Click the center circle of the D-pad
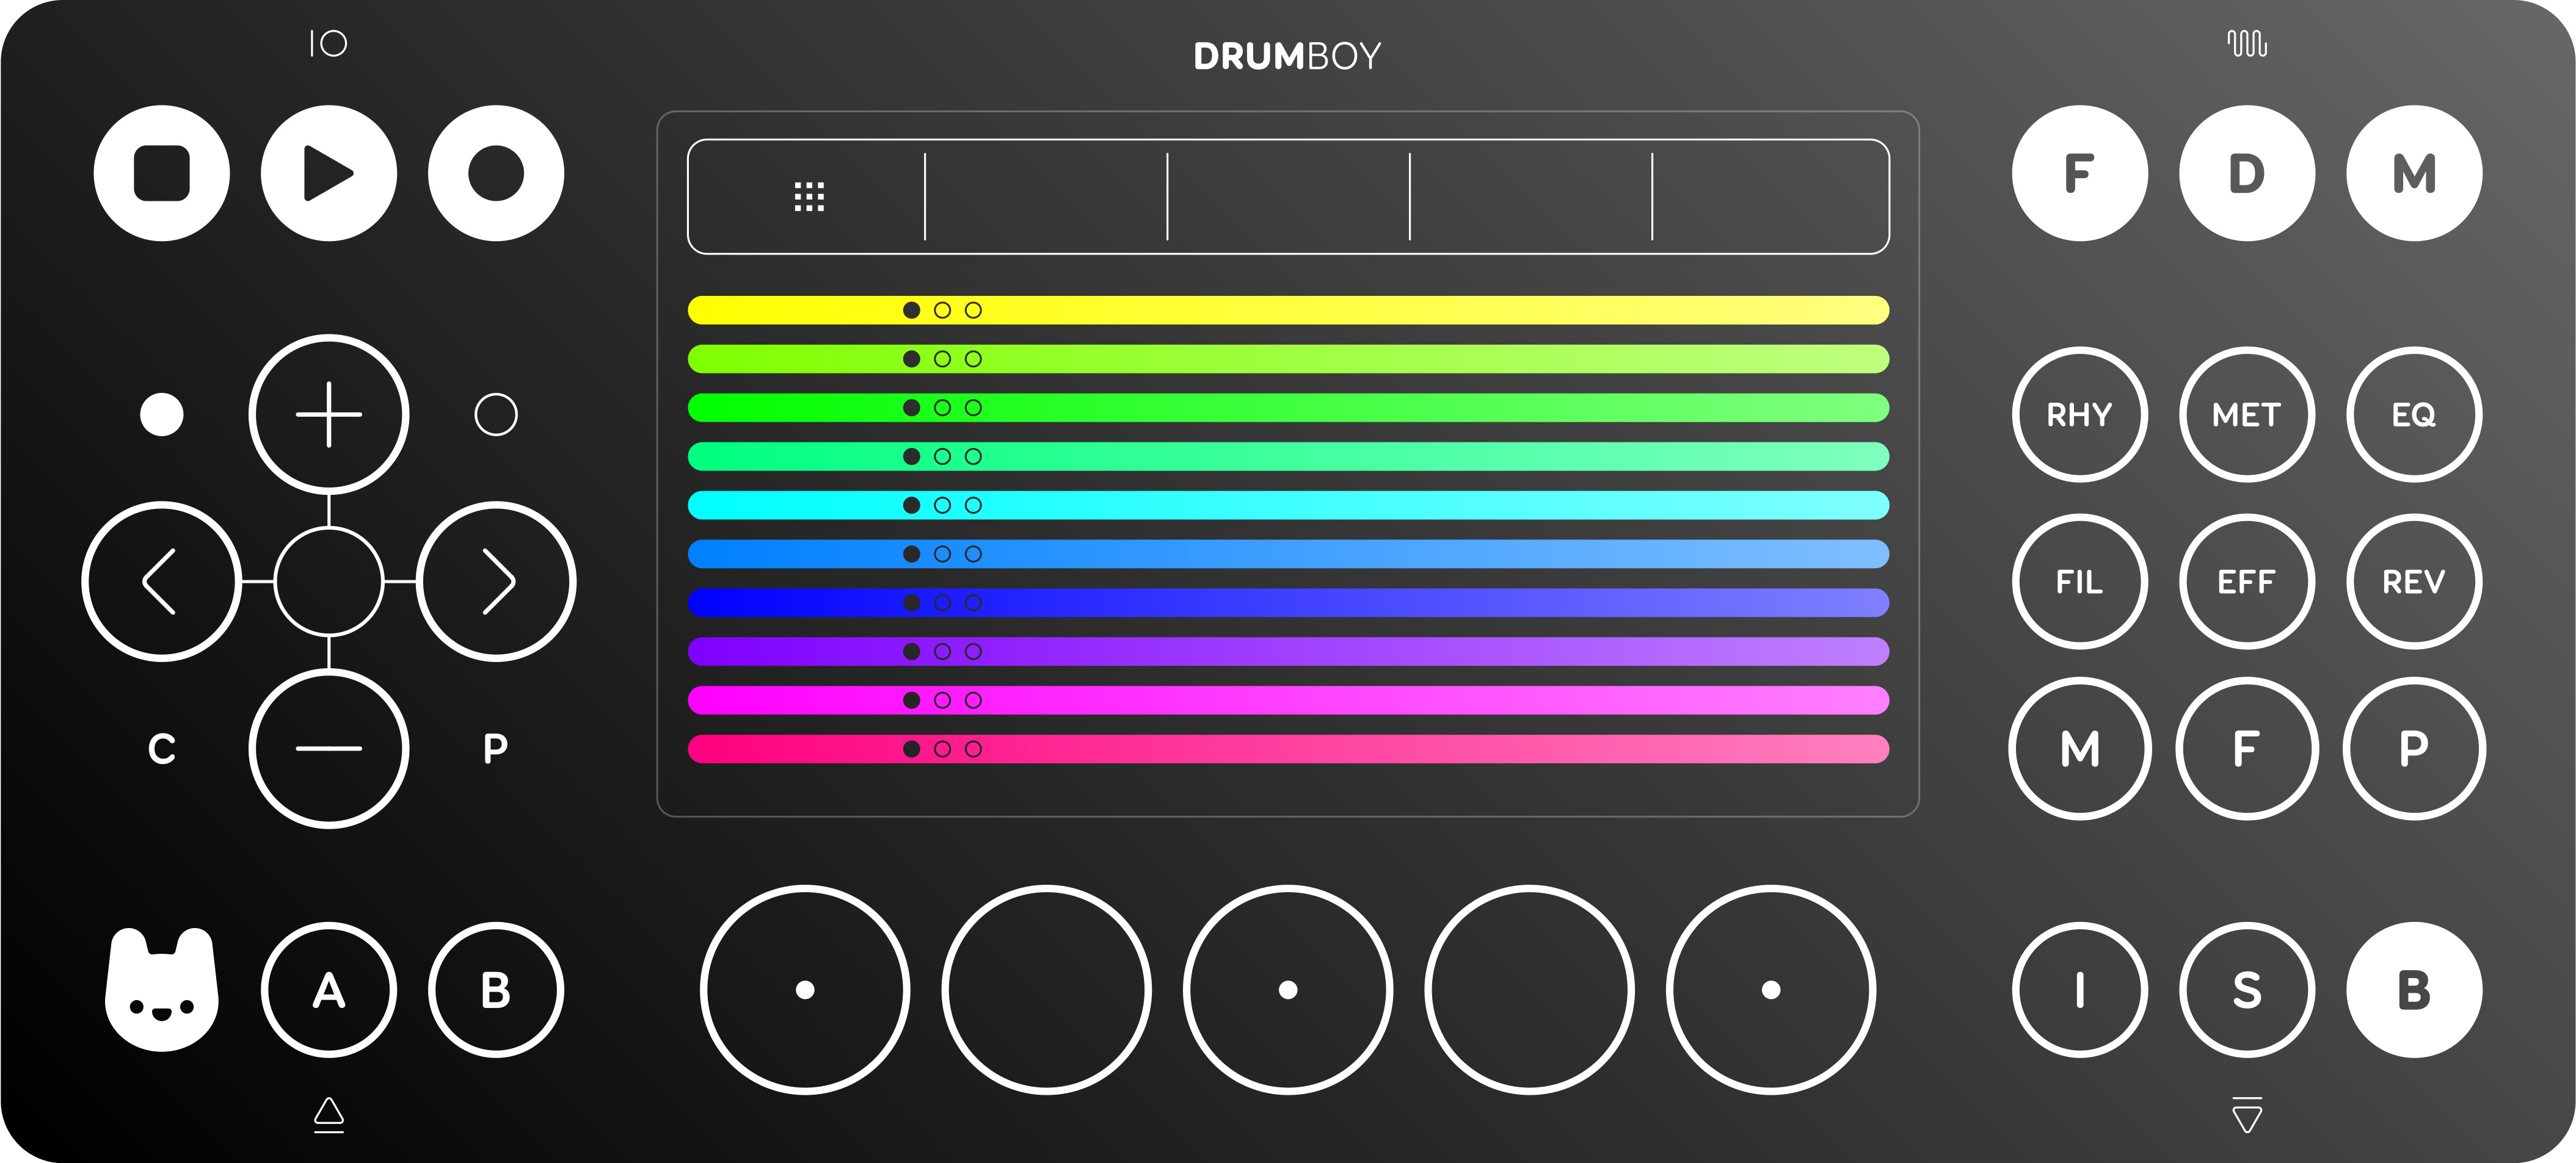Image resolution: width=2576 pixels, height=1163 pixels. pyautogui.click(x=329, y=581)
